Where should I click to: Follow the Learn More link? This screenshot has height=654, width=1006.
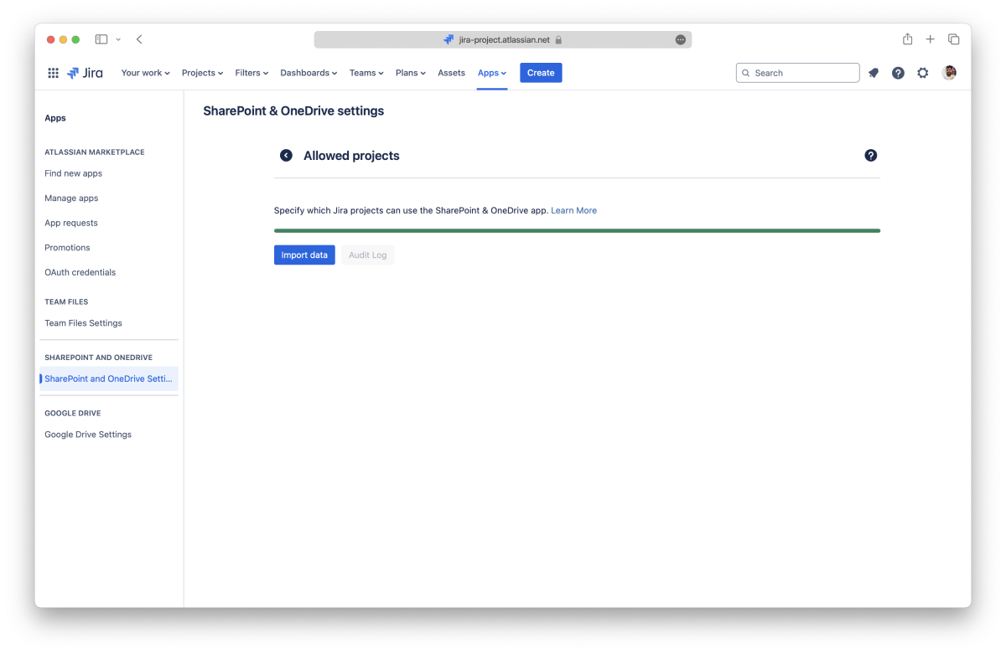tap(573, 211)
